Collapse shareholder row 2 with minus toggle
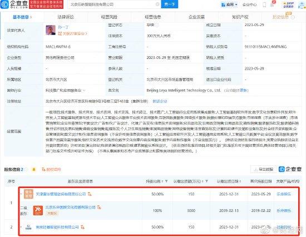 [x=21, y=227]
